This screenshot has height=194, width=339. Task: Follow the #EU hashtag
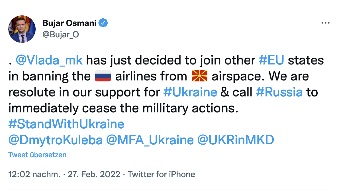tap(272, 60)
